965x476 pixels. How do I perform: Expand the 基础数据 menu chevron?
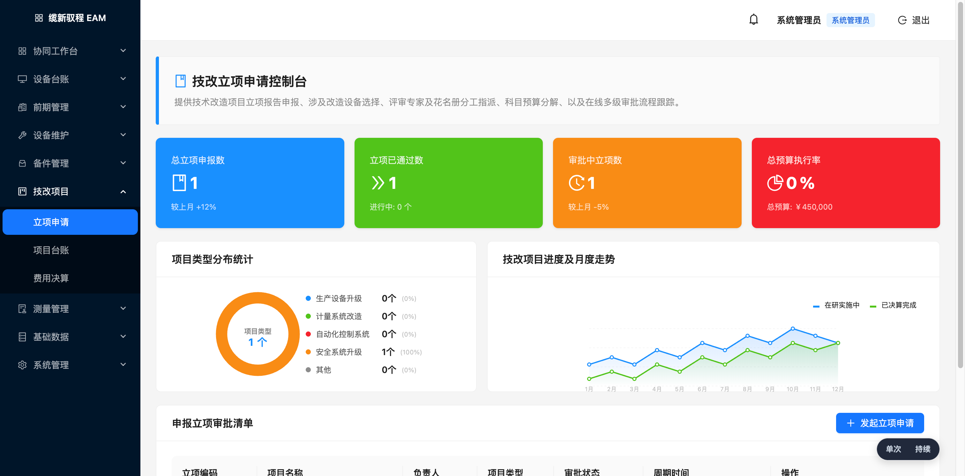click(123, 336)
